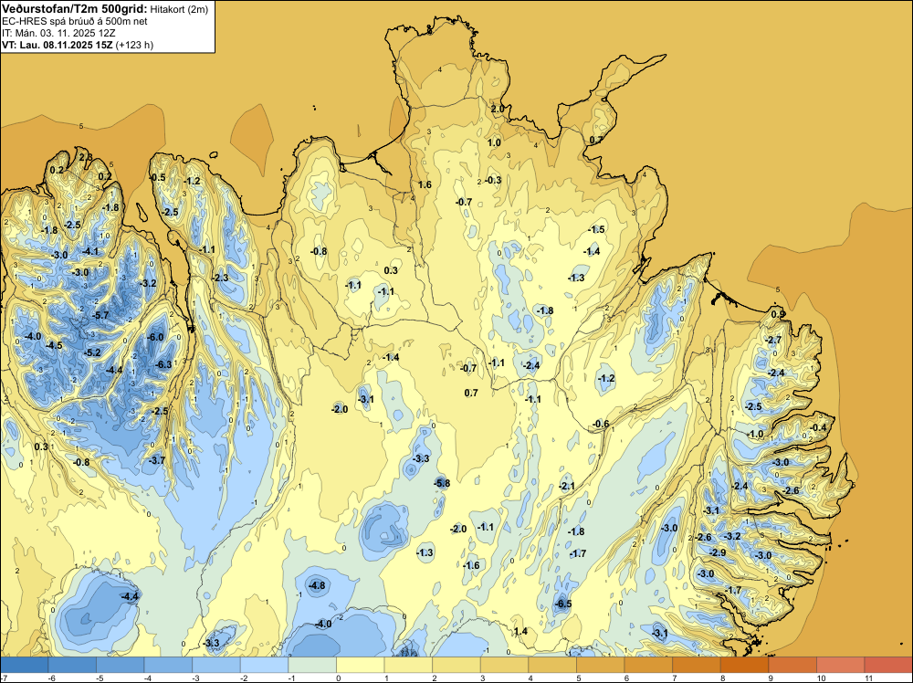Click the initial time 'IT: Mán. 03. 11. 2025 12Z'
Image resolution: width=913 pixels, height=683 pixels.
pyautogui.click(x=58, y=33)
